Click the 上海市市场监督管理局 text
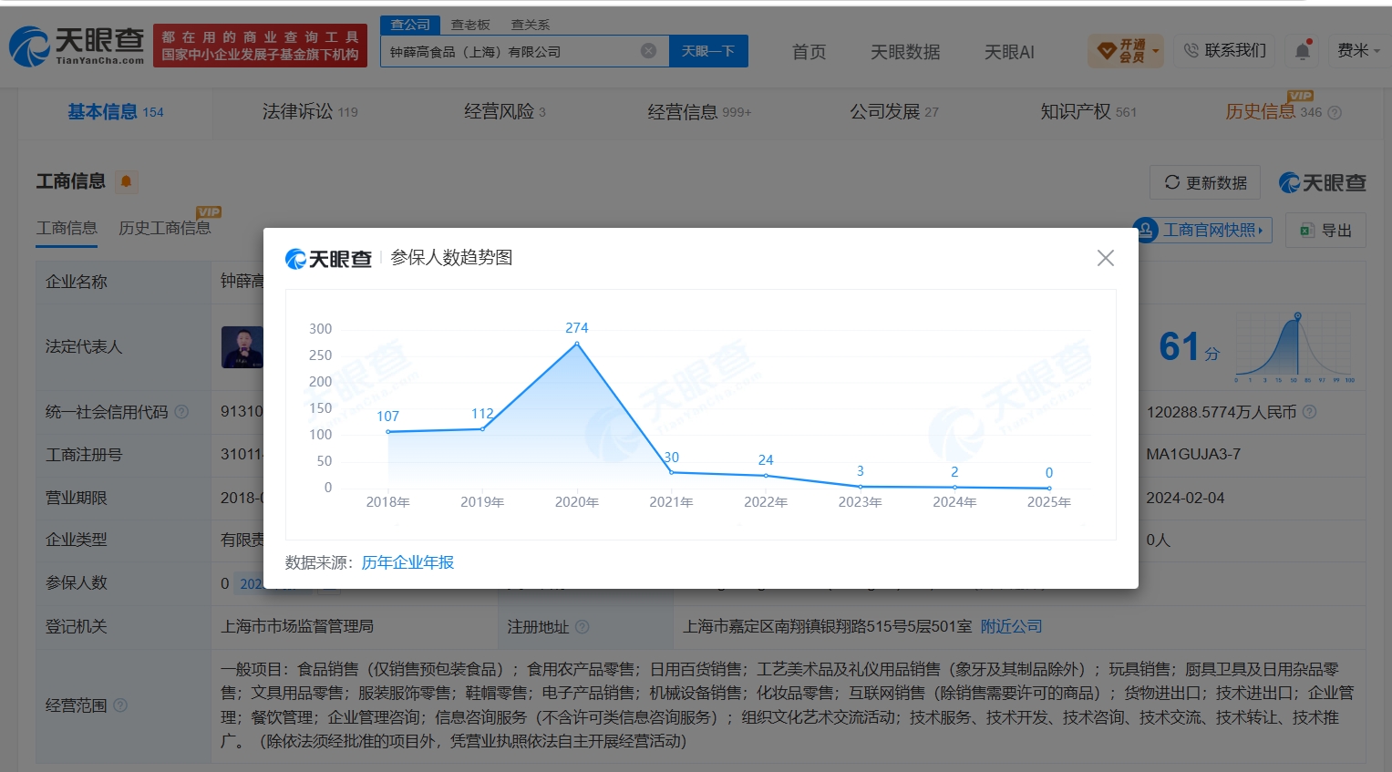Viewport: 1392px width, 772px height. coord(297,627)
